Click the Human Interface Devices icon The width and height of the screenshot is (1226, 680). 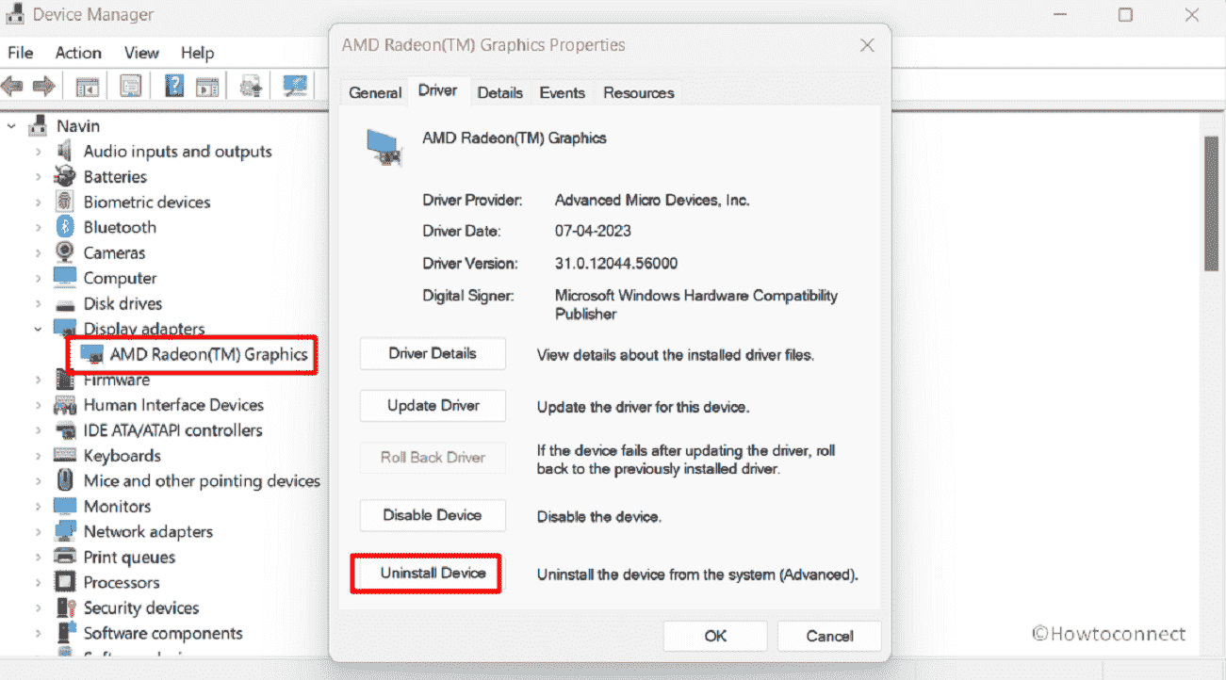coord(65,405)
